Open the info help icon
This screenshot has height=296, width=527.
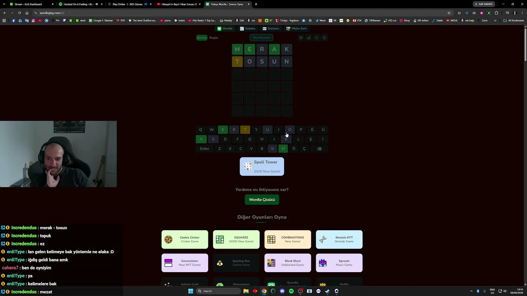click(x=317, y=38)
